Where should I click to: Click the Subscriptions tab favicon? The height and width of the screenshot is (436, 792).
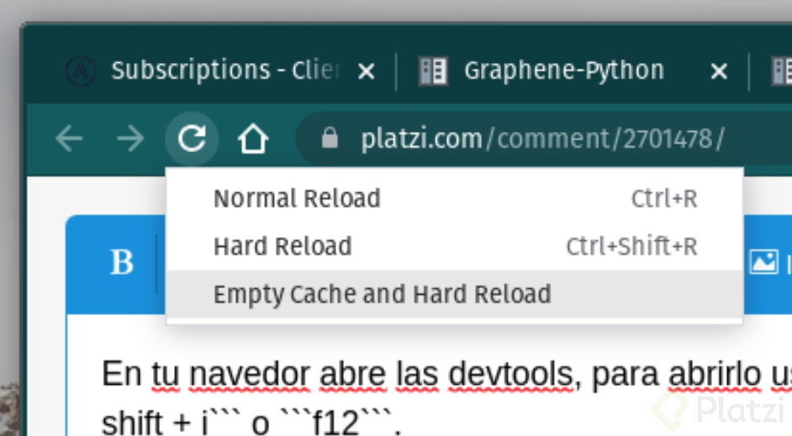tap(81, 71)
